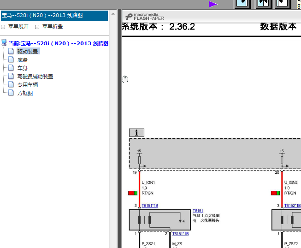The image size is (301, 248).
Task: Open the 底盘 tree item
Action: click(23, 60)
